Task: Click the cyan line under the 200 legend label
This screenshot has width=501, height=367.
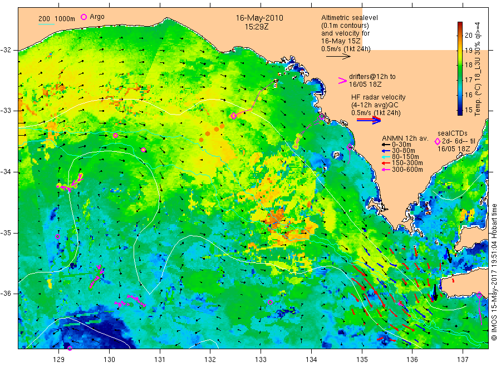Action: tap(46, 23)
